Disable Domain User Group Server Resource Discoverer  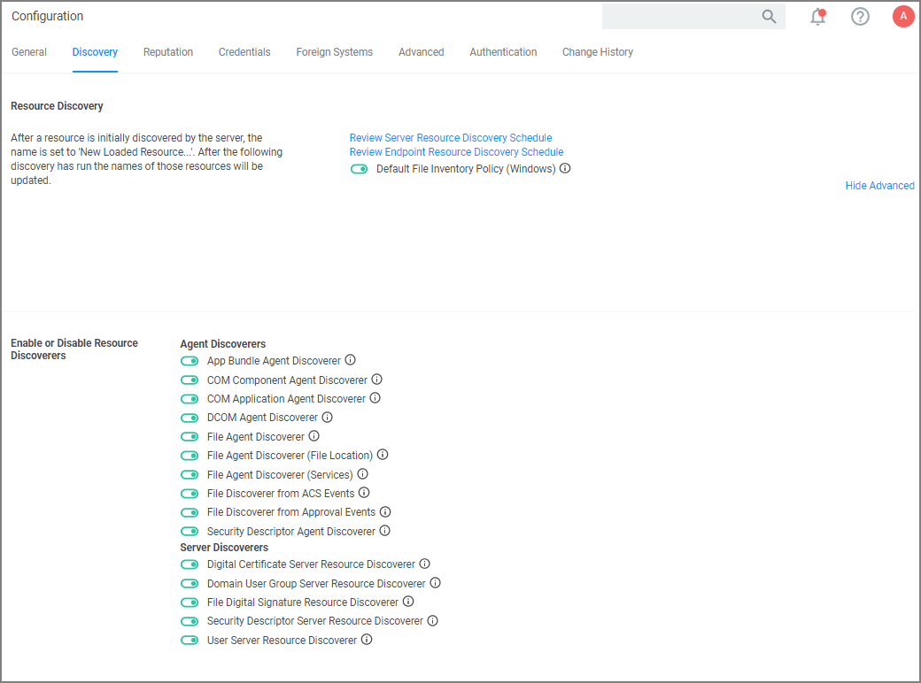coord(190,583)
